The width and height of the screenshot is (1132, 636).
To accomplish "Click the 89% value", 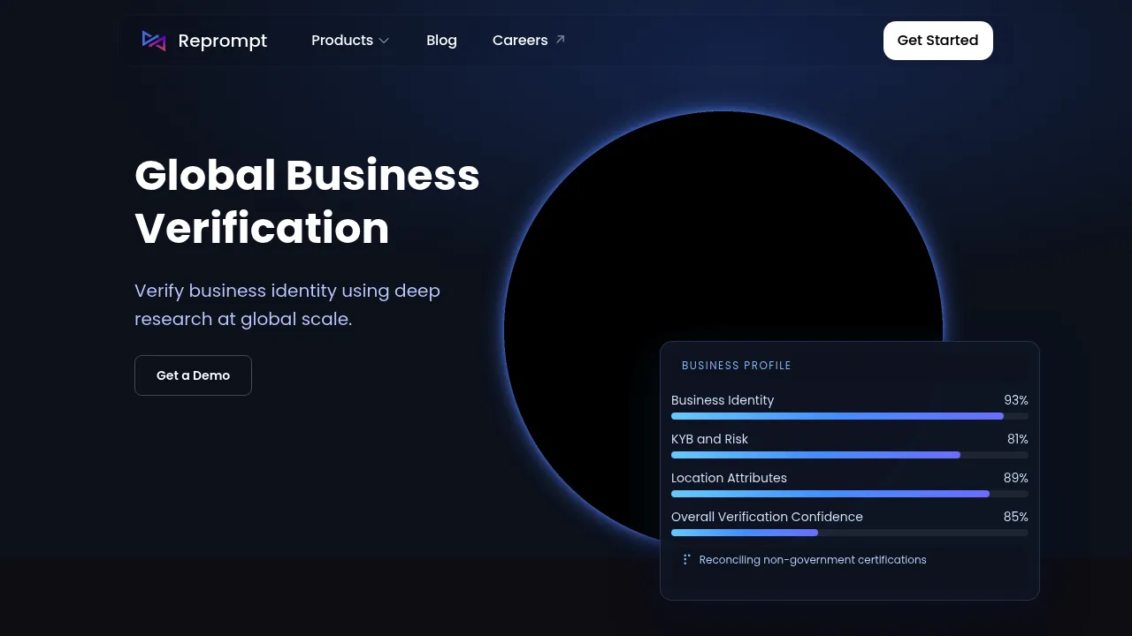I will pyautogui.click(x=1016, y=478).
